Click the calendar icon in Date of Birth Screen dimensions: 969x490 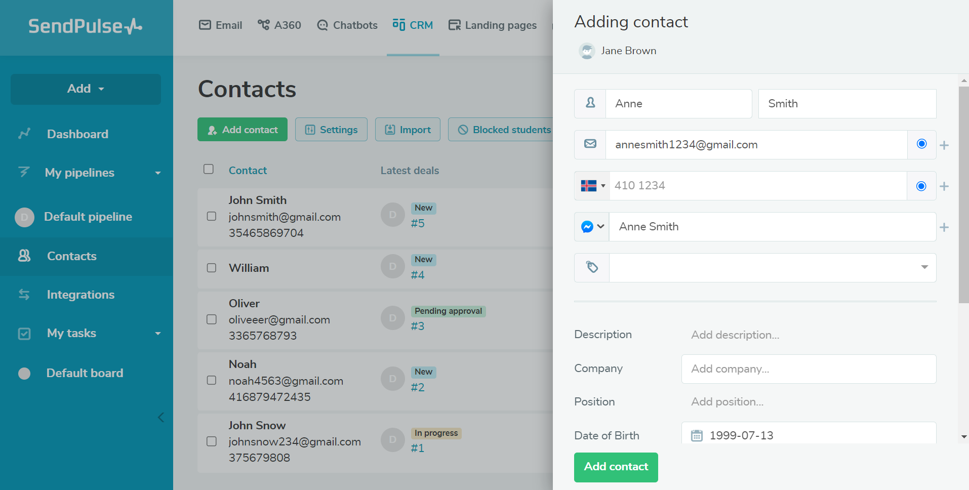coord(698,434)
